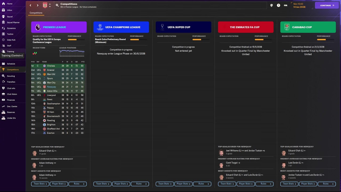Click the Newquay club badge in top bar
The width and height of the screenshot is (341, 192).
(45, 5)
